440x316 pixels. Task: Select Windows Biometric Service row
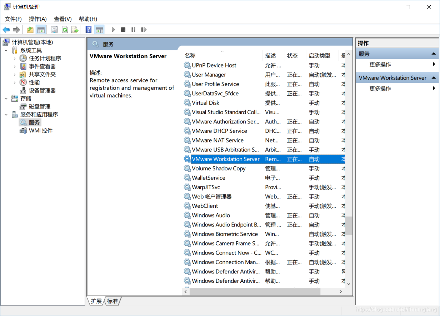click(x=264, y=234)
